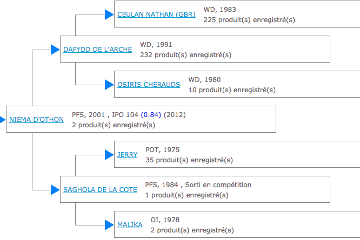360x240 pixels.
Task: Click the arrow marker left of NIEMA D'OTHON
Action: click(x=3, y=120)
